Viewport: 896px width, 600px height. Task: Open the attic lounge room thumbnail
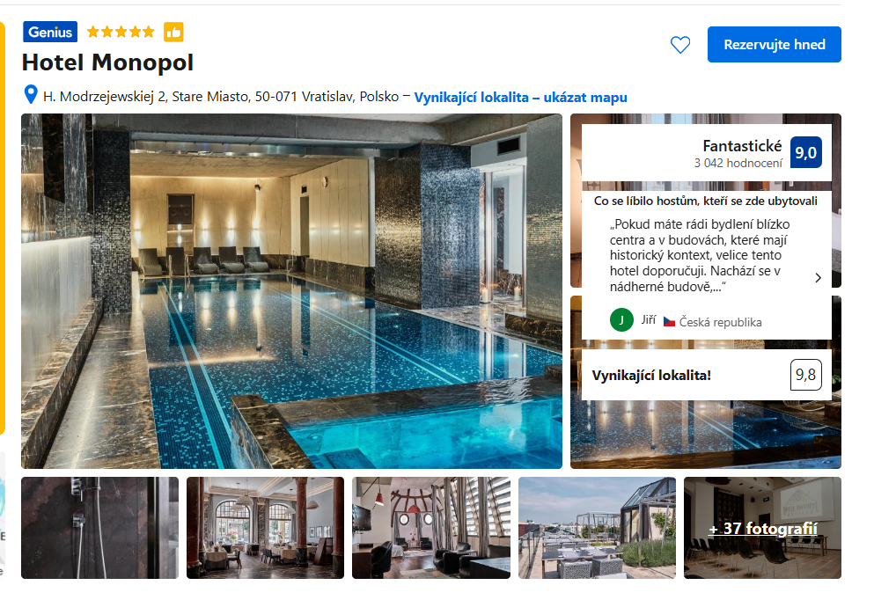[x=431, y=528]
